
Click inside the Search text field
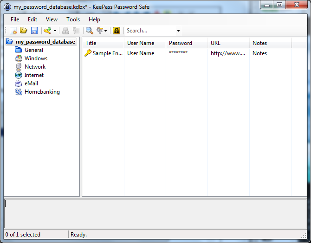click(x=149, y=31)
